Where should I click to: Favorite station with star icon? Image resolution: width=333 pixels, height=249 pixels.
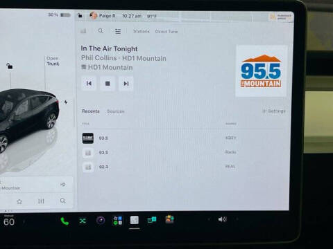[x=19, y=202]
